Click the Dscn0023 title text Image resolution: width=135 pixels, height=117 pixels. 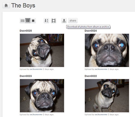(x=26, y=76)
